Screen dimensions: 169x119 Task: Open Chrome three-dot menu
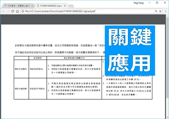[166, 11]
